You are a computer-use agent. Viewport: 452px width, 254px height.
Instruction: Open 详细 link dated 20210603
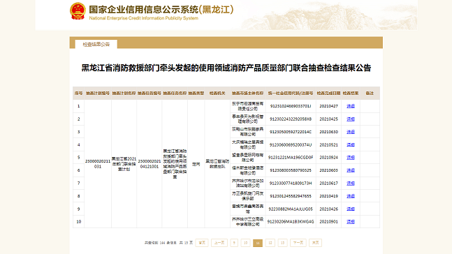[351, 170]
